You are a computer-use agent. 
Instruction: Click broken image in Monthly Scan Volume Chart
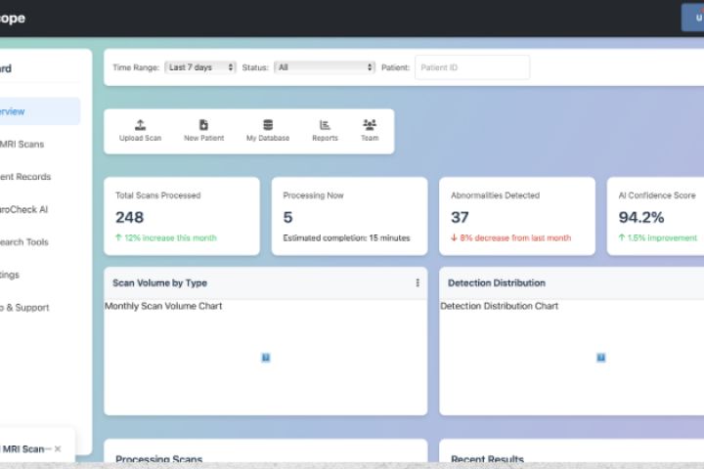(x=266, y=358)
